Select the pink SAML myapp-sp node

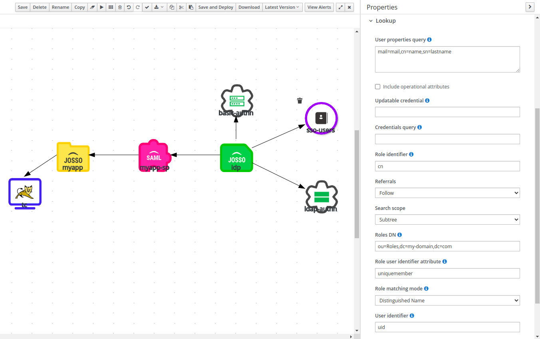point(155,156)
